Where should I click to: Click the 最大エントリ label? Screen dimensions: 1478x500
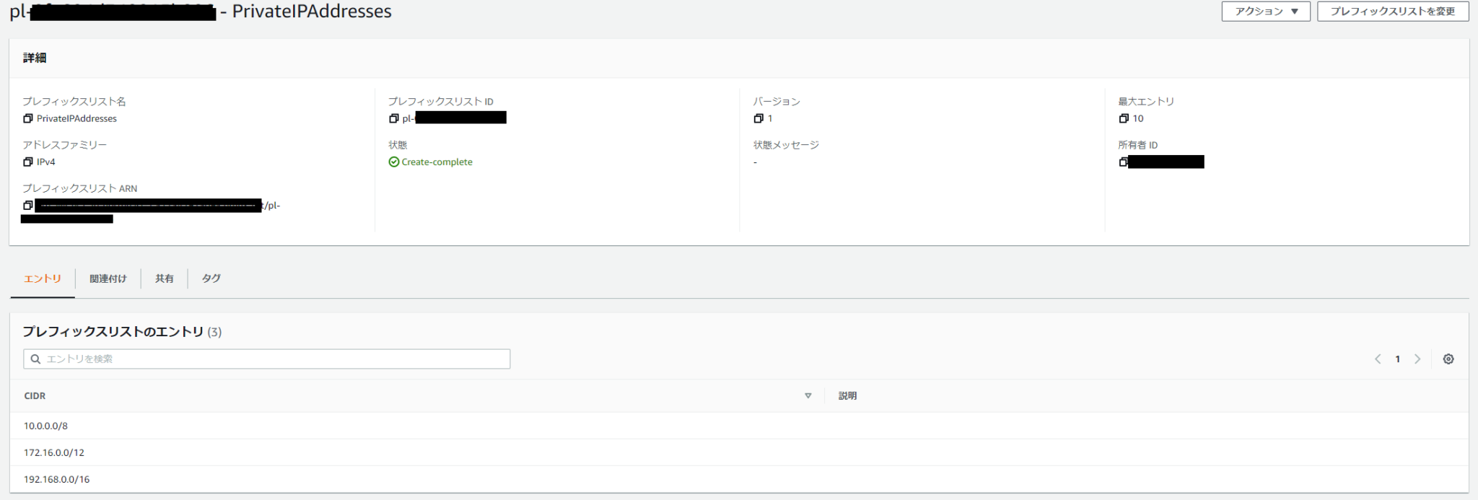(x=1146, y=102)
